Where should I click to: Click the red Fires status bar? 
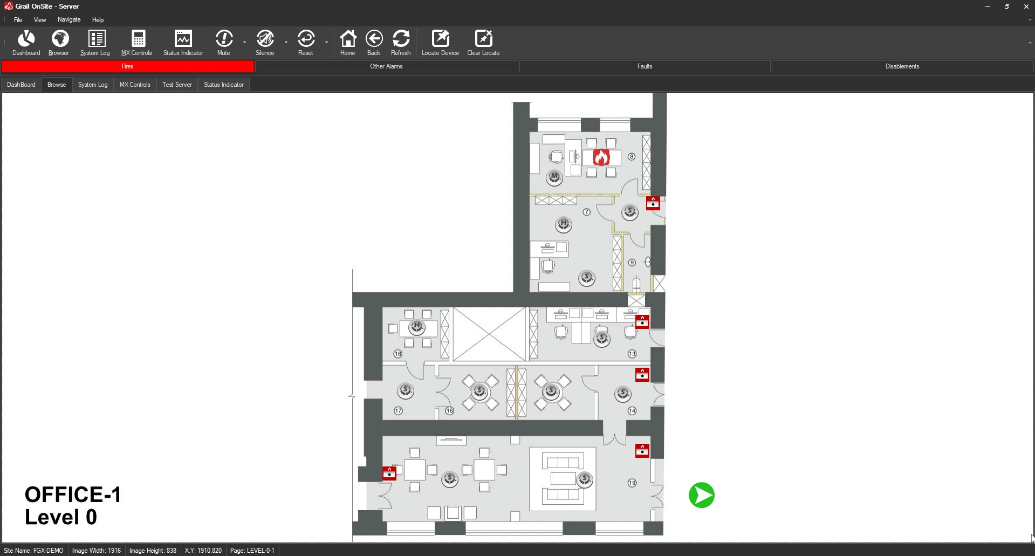pos(128,66)
